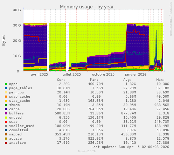
Task: Select the 'active' legend label
Action: [x=15, y=139]
